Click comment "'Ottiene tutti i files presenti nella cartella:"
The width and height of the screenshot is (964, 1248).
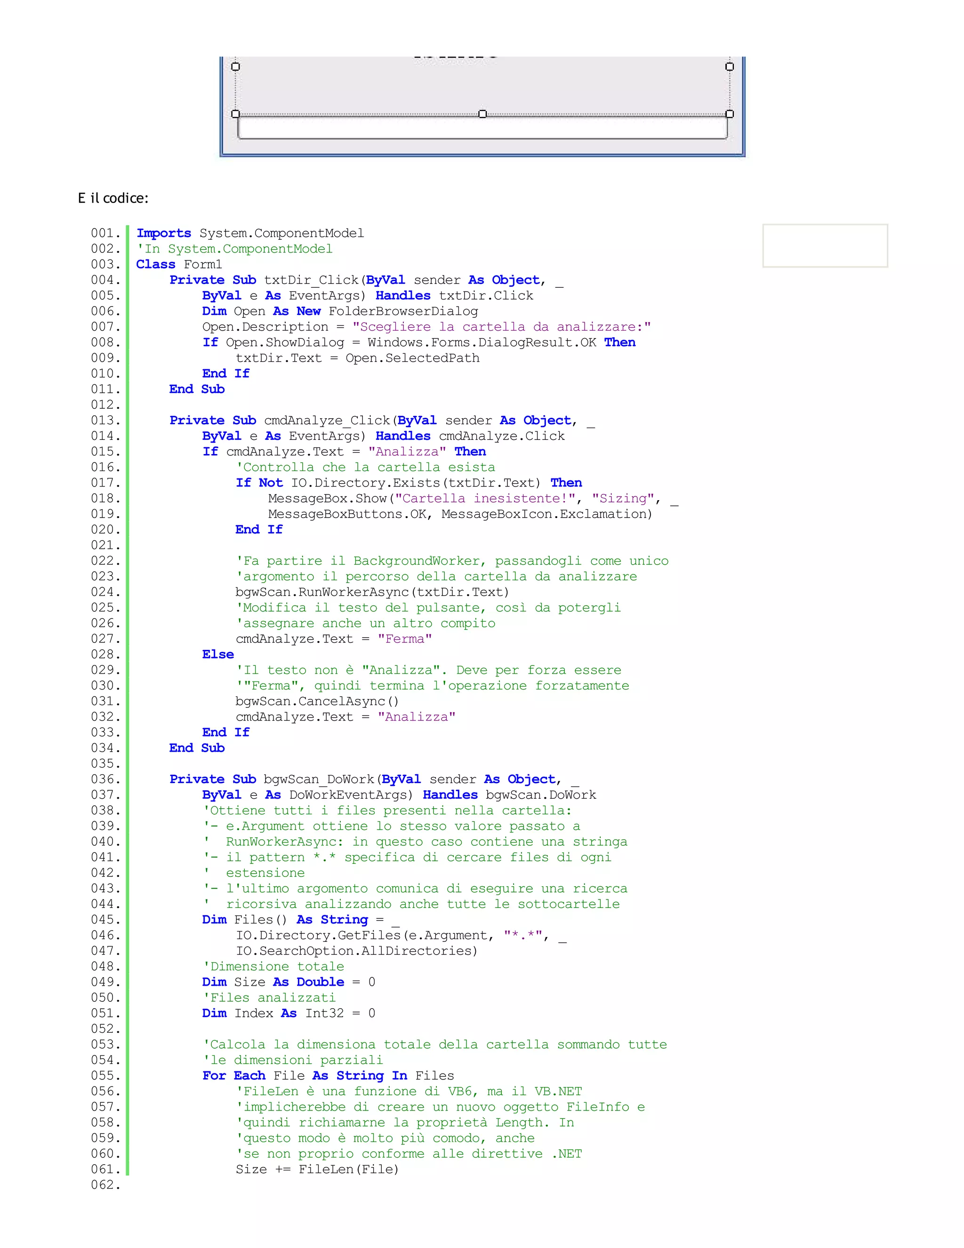tap(387, 810)
